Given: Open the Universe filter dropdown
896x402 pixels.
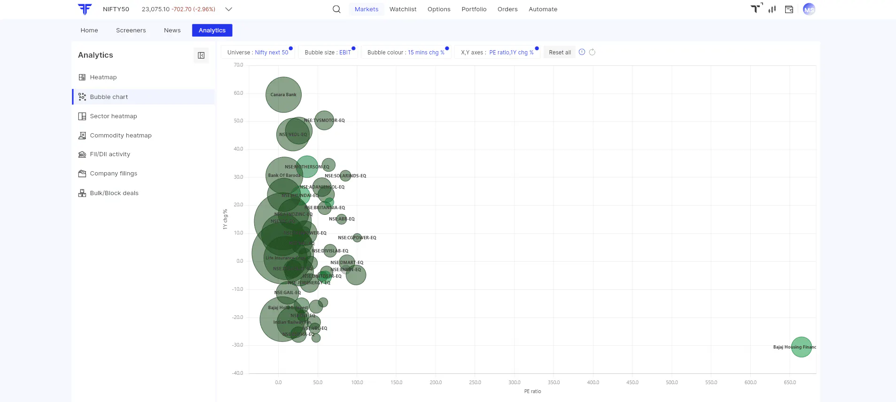Looking at the screenshot, I should 258,53.
